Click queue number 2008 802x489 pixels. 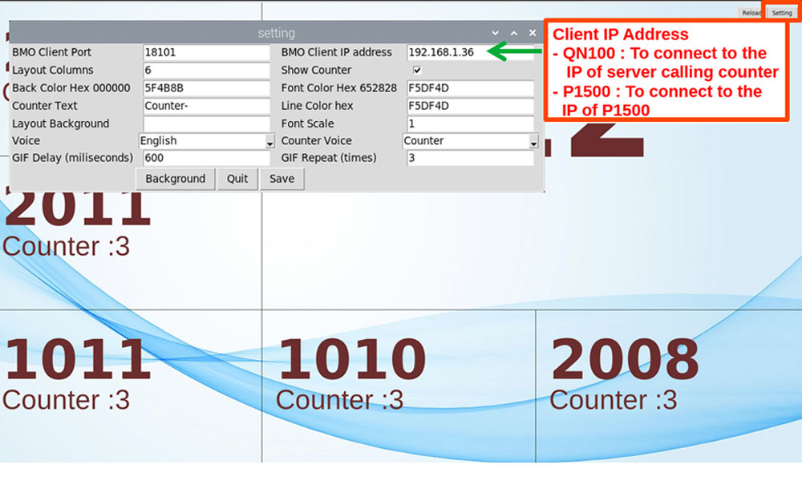tap(625, 360)
